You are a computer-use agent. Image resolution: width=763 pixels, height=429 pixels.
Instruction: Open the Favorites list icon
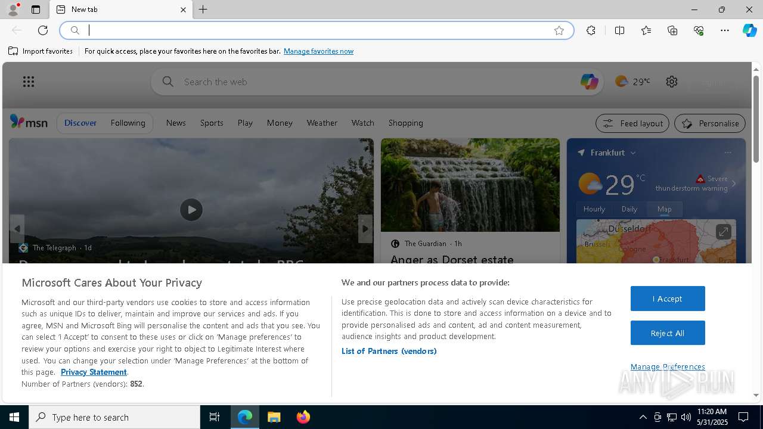click(646, 30)
